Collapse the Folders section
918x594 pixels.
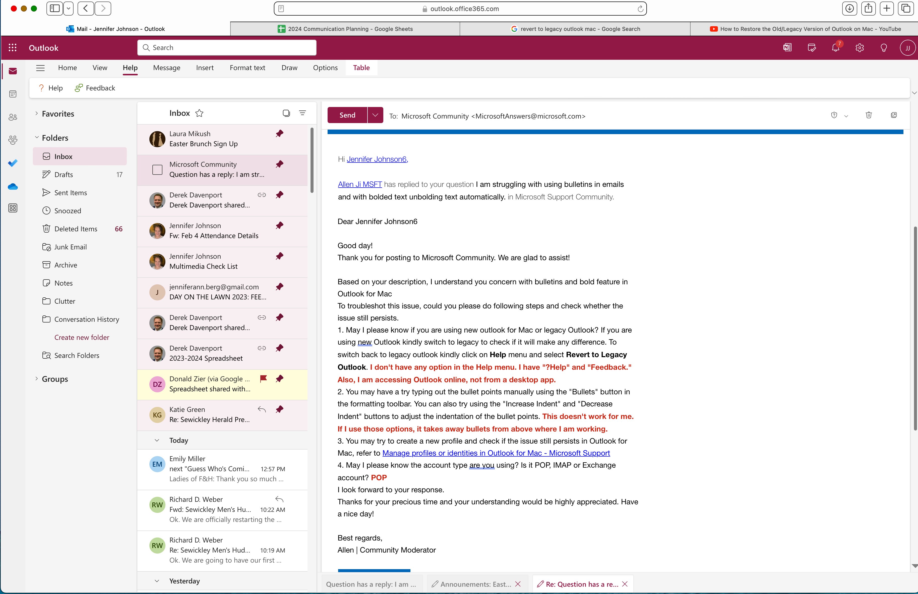point(37,137)
